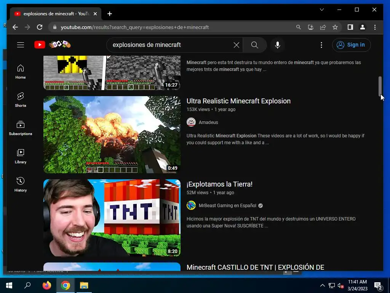Reload the YouTube page
The image size is (390, 293).
[40, 27]
